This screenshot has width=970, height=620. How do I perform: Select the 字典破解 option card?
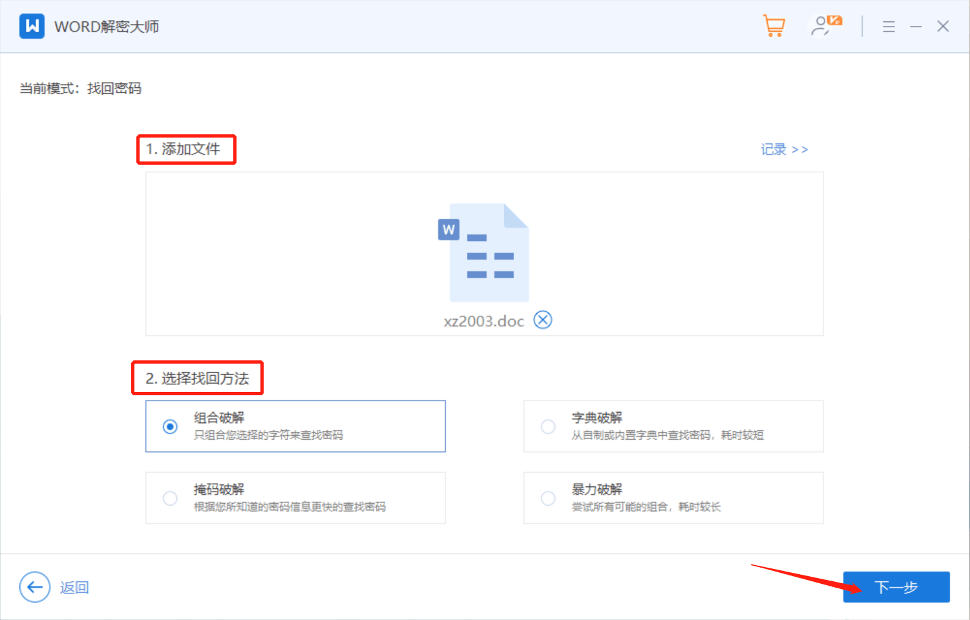(673, 426)
